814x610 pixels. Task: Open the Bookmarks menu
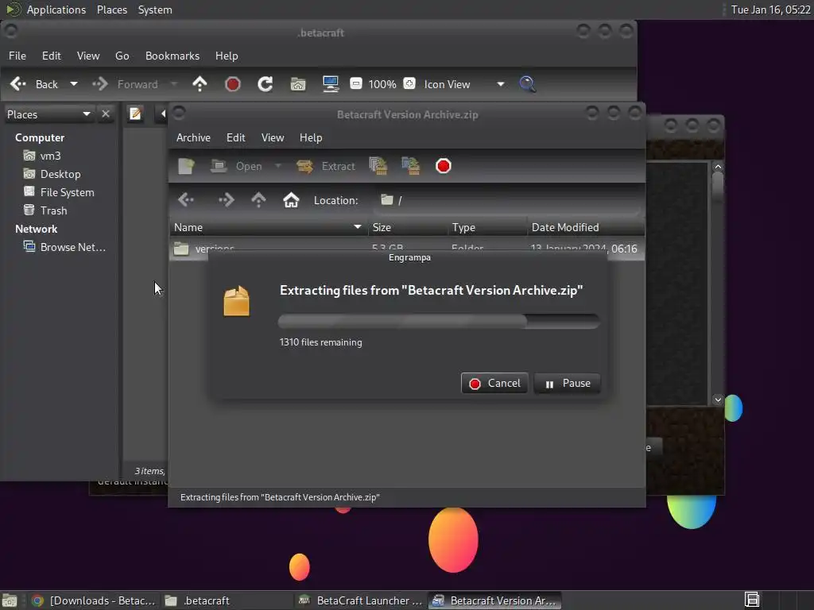click(172, 56)
